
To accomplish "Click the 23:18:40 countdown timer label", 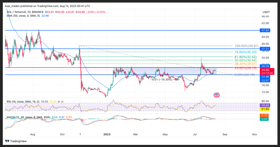I will tap(267, 73).
